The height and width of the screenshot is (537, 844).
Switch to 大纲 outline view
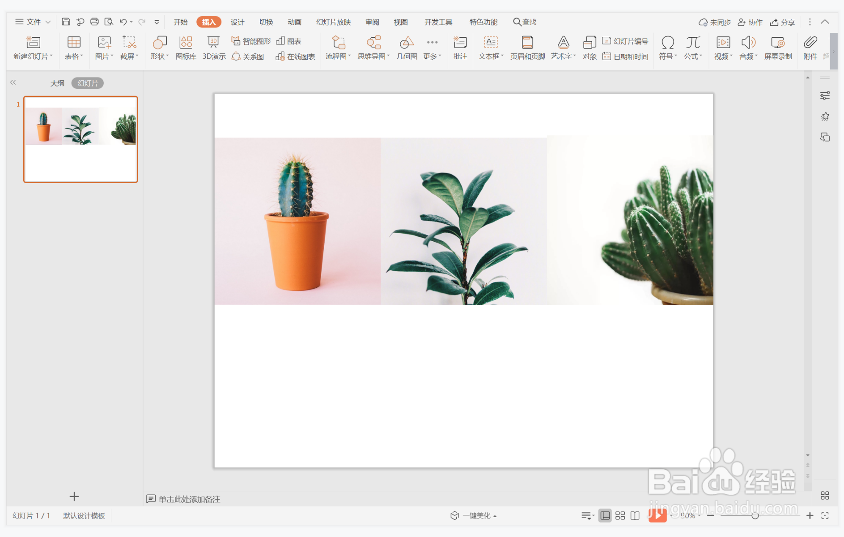coord(57,83)
